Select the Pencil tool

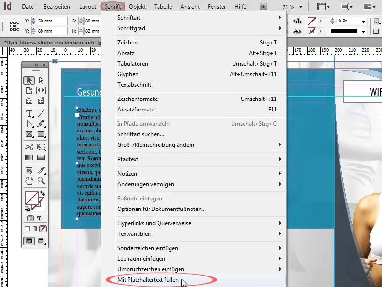coord(41,124)
